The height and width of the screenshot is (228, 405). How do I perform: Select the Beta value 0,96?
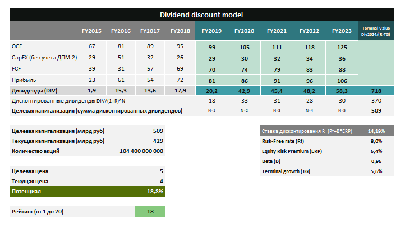point(376,161)
